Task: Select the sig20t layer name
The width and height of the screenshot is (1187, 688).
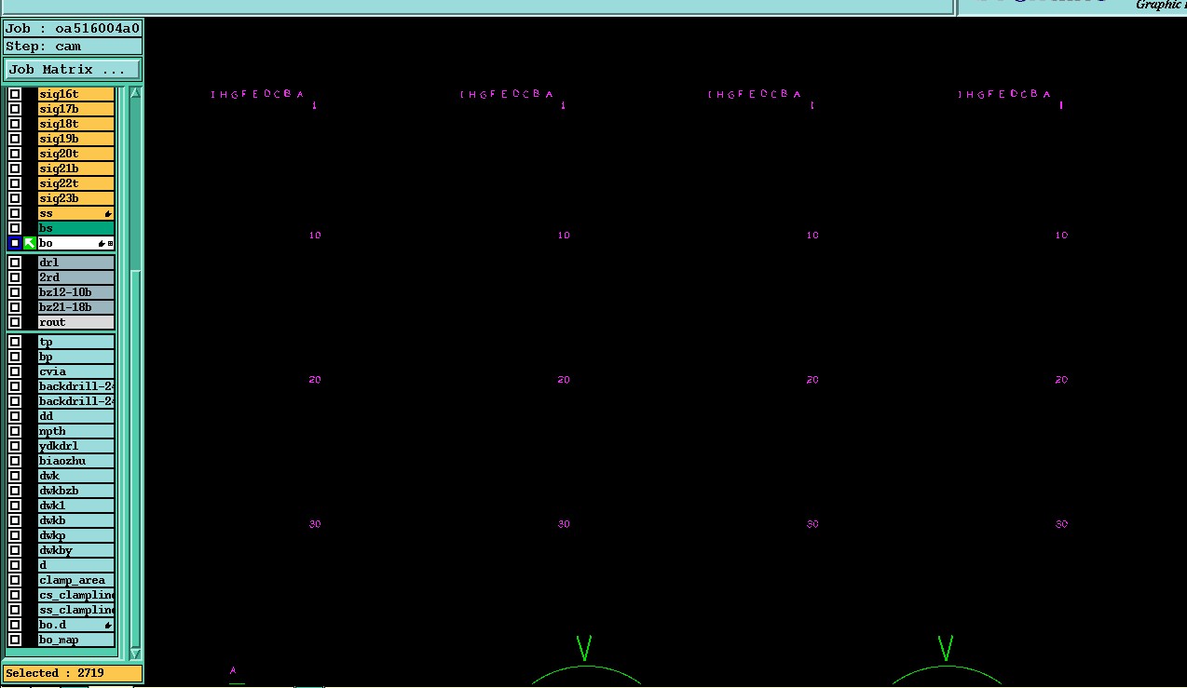Action: pos(76,154)
